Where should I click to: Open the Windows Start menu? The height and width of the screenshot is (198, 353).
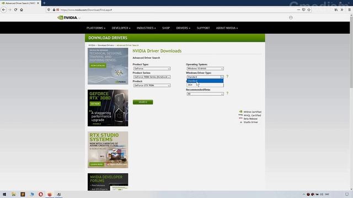[x=4, y=194]
